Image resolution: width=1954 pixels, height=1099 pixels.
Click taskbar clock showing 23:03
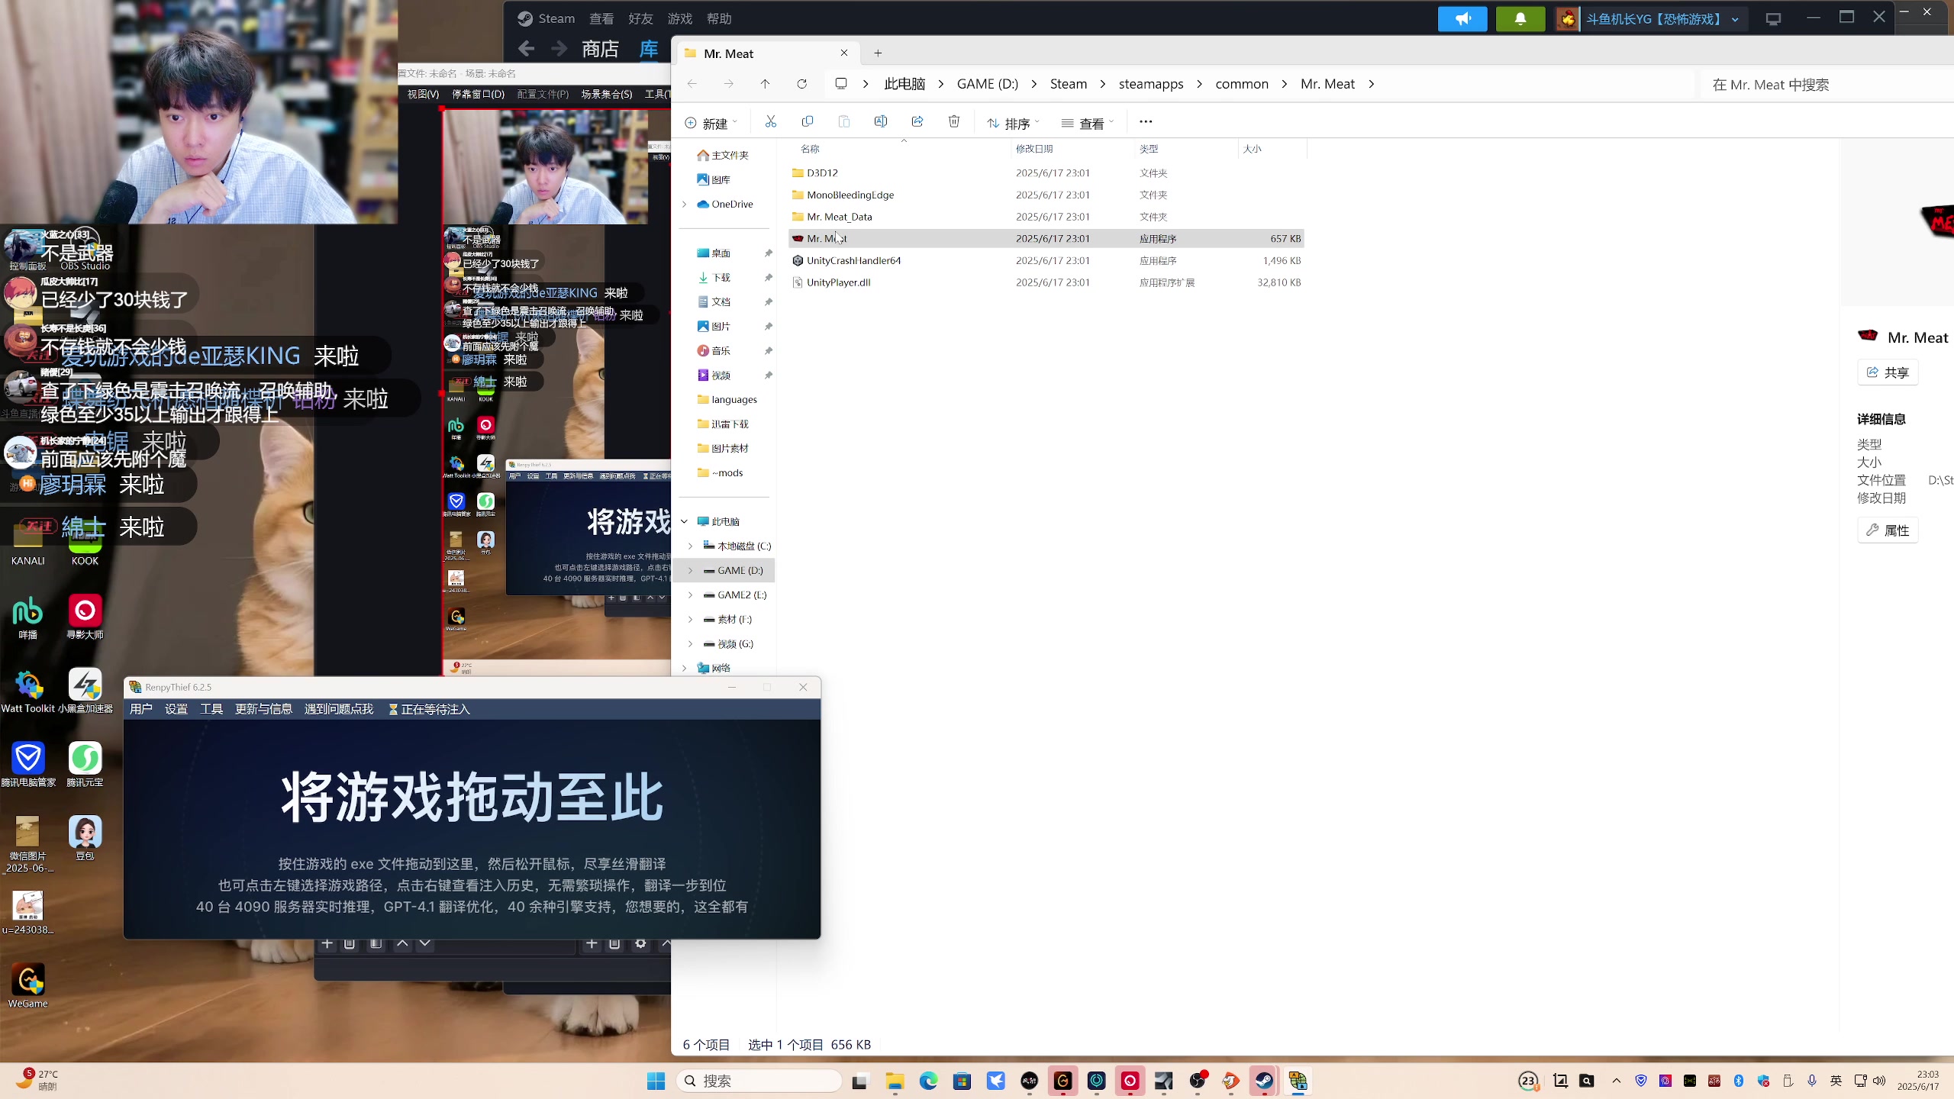[x=1917, y=1080]
